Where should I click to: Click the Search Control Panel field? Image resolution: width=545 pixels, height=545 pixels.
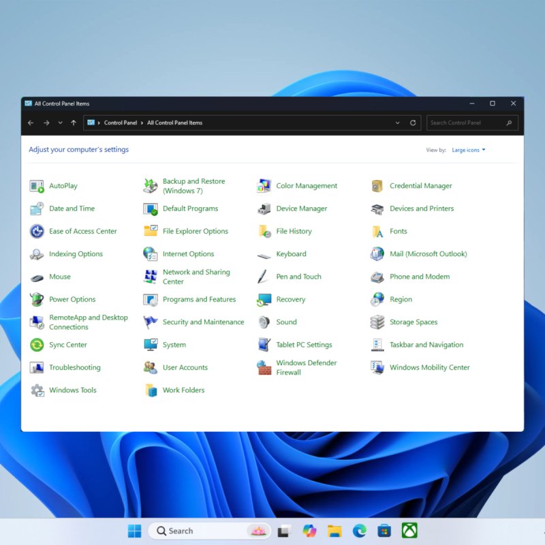(467, 123)
